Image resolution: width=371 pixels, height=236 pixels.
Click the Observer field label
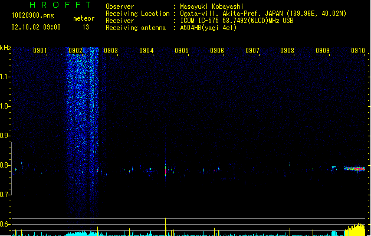click(120, 6)
